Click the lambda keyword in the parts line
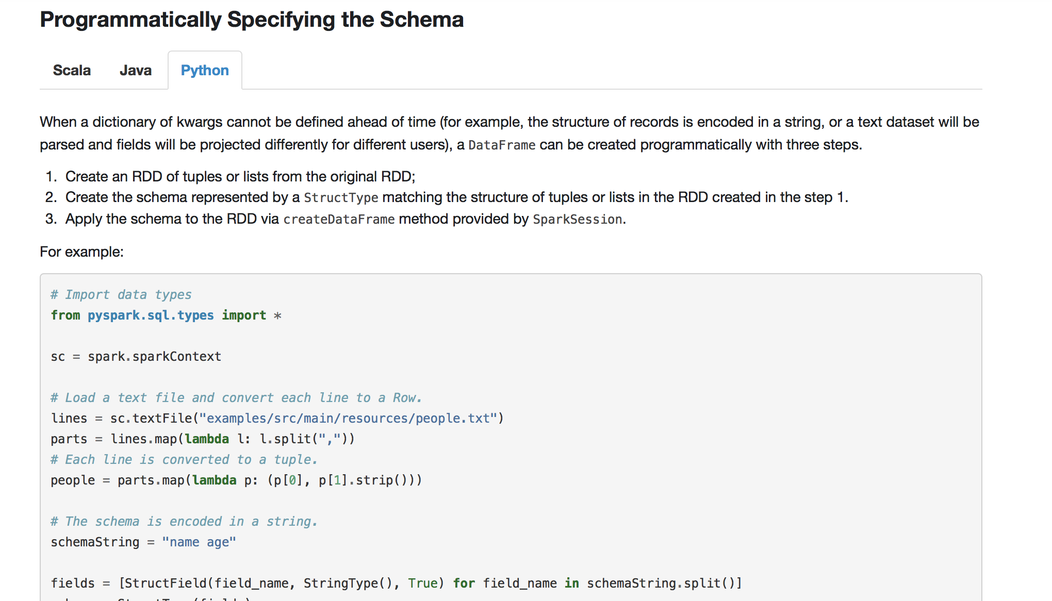The width and height of the screenshot is (1052, 601). click(207, 439)
